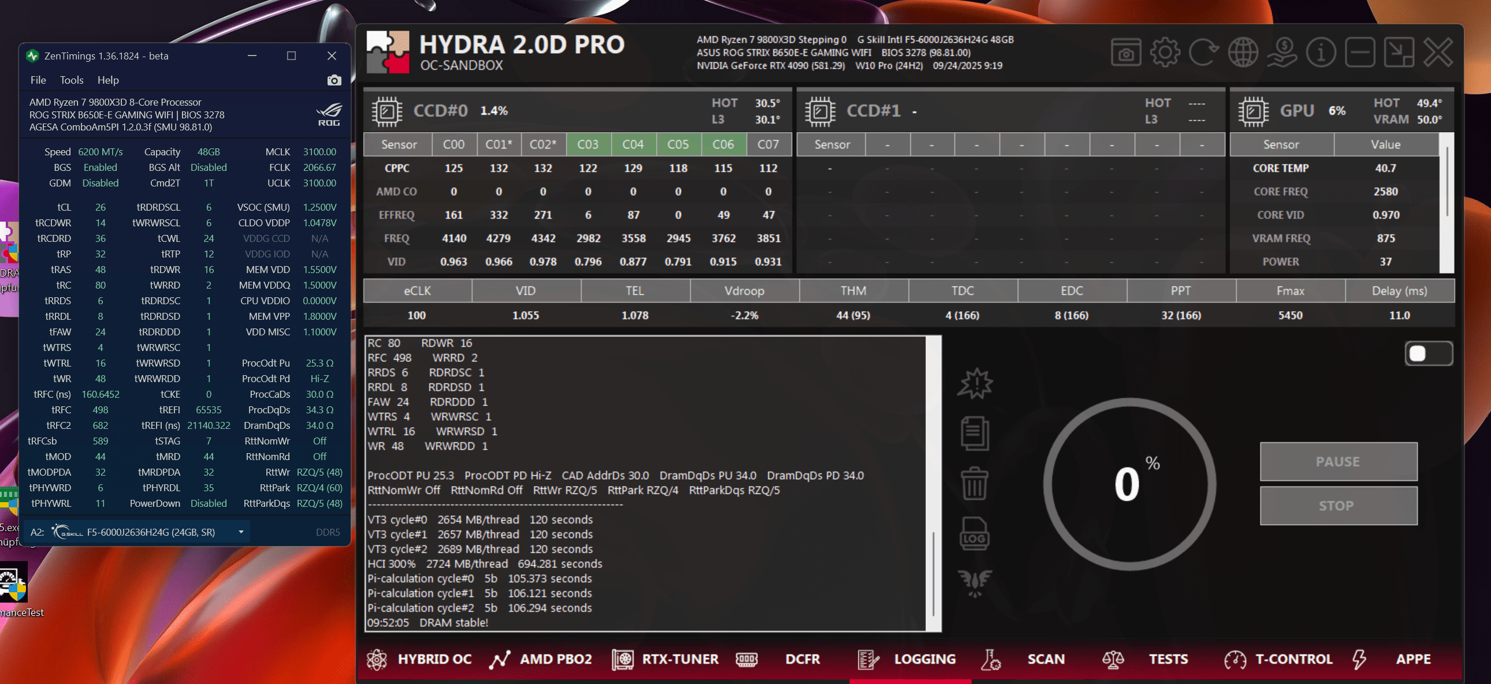The height and width of the screenshot is (684, 1491).
Task: Open the File menu in ZenTimings
Action: click(x=38, y=80)
